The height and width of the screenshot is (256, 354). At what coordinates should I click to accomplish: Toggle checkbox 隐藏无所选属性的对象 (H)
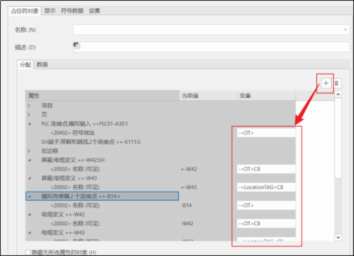28,252
